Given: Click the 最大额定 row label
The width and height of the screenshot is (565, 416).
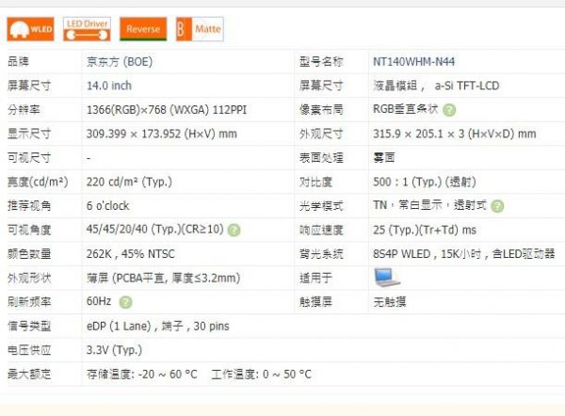Looking at the screenshot, I should point(29,375).
